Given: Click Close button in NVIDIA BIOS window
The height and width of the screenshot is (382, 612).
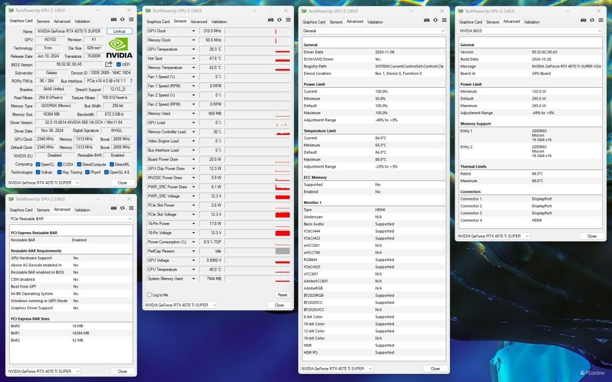Looking at the screenshot, I should [x=592, y=236].
